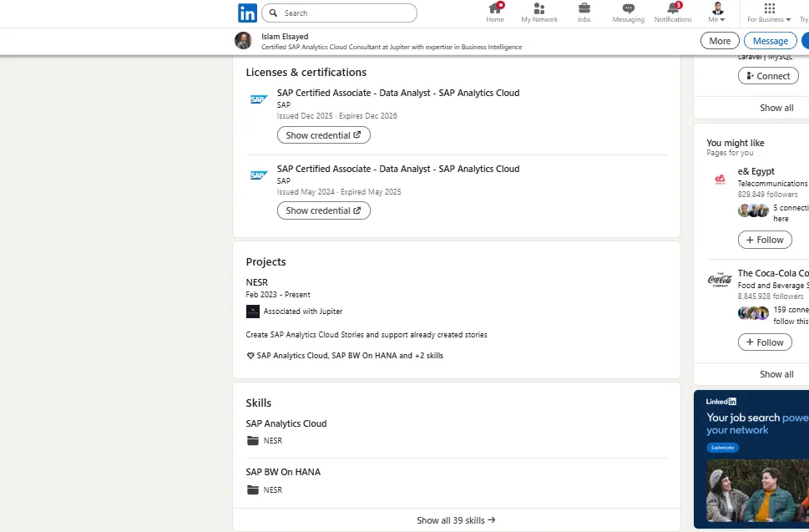Screen dimensions: 809x532
Task: Click the skills diamond icon in Projects
Action: click(250, 356)
